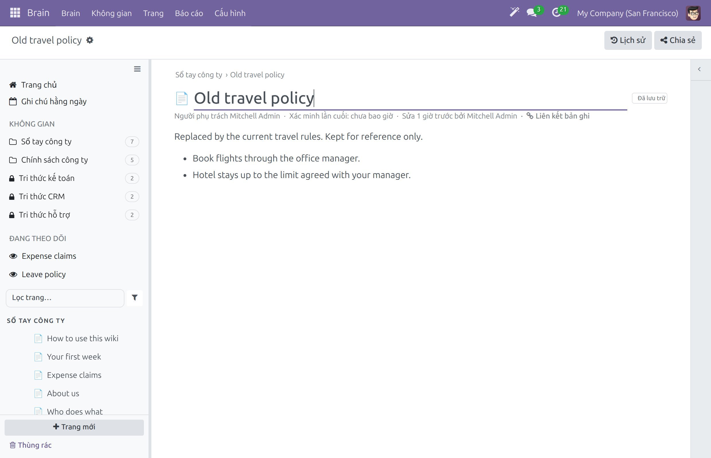711x458 pixels.
Task: Open the Brain menu
Action: pyautogui.click(x=71, y=13)
